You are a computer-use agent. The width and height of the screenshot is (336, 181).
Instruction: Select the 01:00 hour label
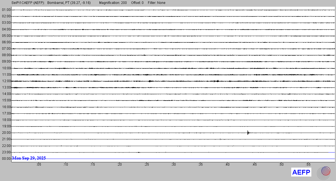point(6,10)
